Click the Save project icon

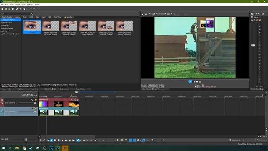click(9, 9)
